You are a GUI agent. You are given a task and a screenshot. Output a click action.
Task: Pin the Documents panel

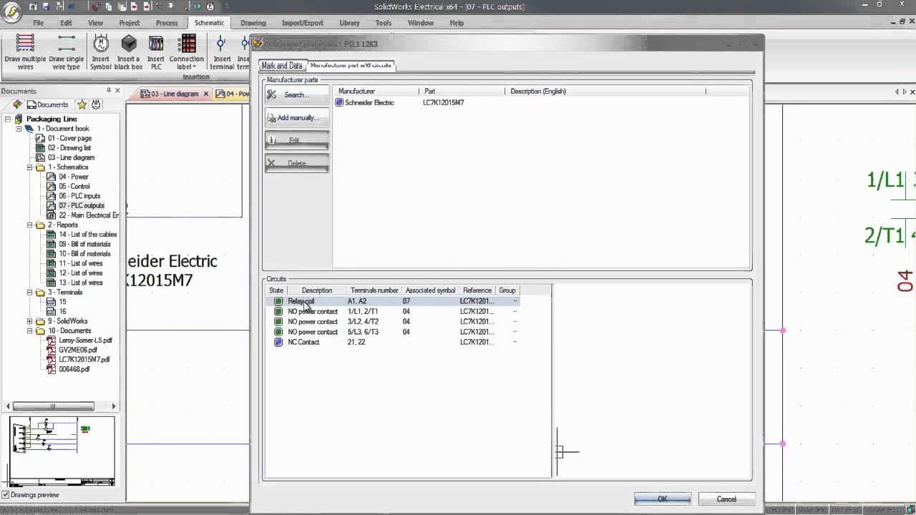(109, 91)
